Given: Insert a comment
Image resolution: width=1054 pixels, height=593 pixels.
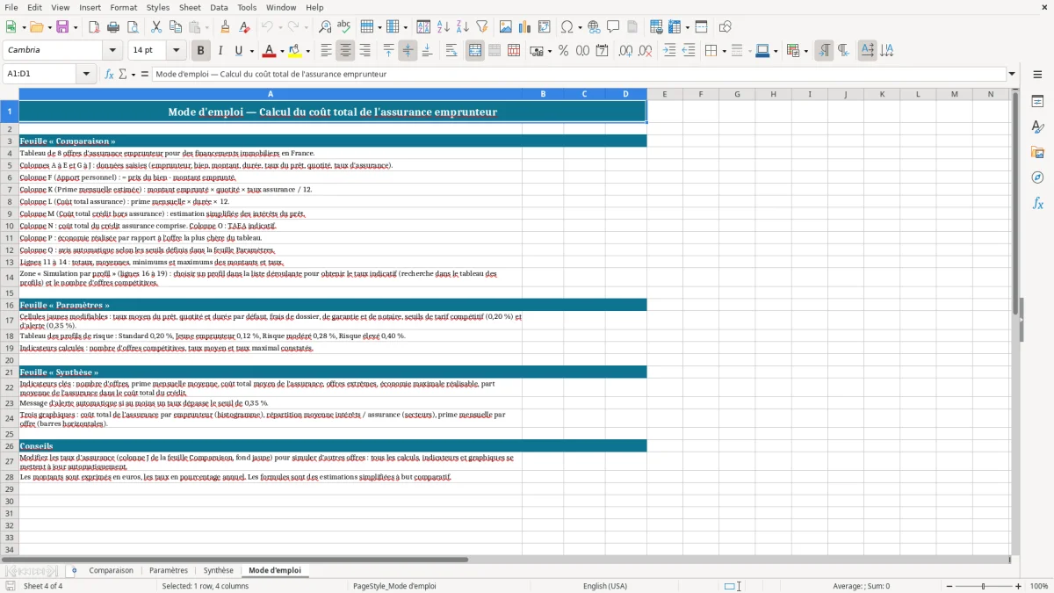Looking at the screenshot, I should [x=613, y=27].
